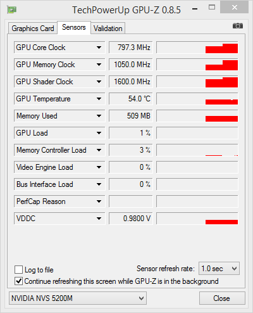Enable the Log to file checkbox

pos(19,270)
